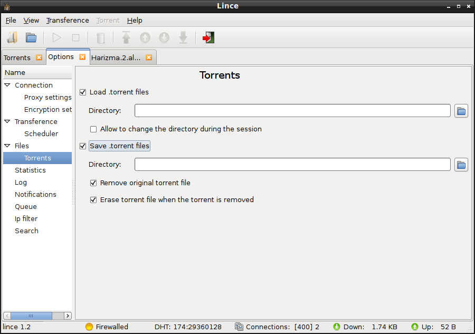Switch to the Harizma.2.al... tab
The image size is (475, 334).
pos(116,58)
